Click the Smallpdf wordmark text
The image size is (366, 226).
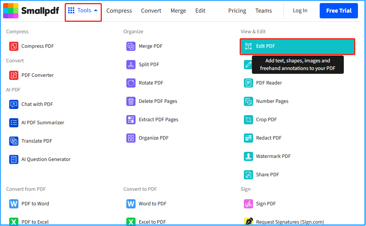[x=40, y=11]
